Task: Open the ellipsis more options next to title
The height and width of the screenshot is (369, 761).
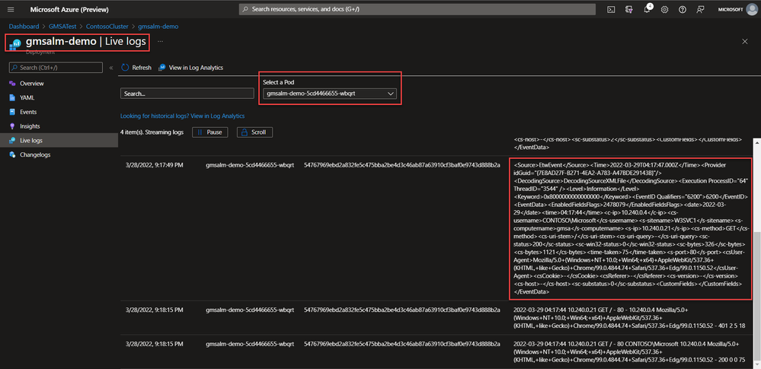Action: click(x=160, y=42)
